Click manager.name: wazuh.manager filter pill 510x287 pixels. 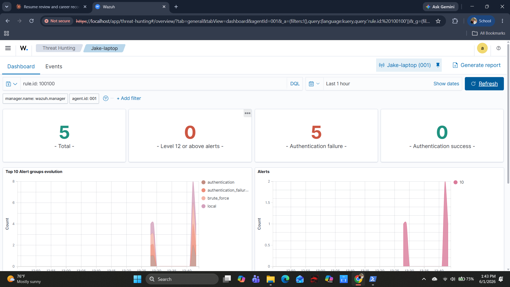[35, 99]
